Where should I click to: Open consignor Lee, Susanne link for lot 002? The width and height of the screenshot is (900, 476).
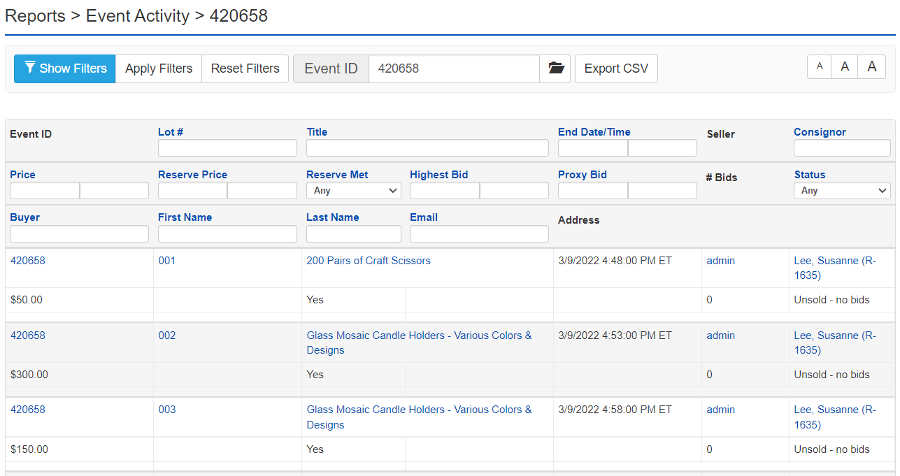(x=835, y=342)
